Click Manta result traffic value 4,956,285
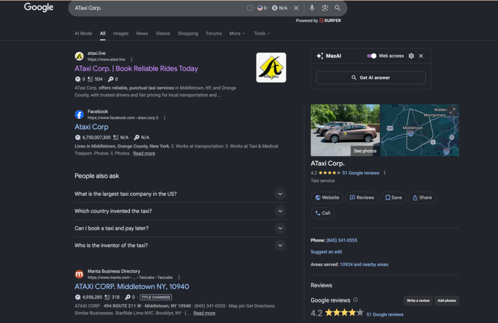This screenshot has height=323, width=498. coord(92,297)
